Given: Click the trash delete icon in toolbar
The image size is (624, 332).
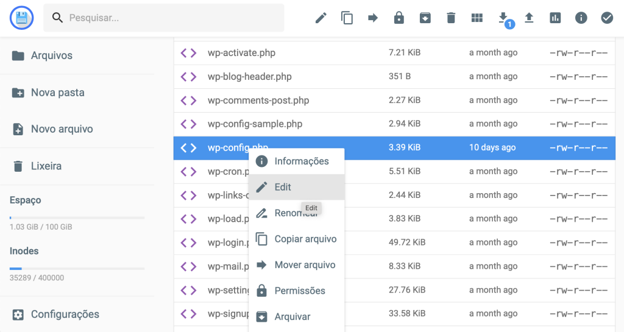Looking at the screenshot, I should click(x=451, y=18).
